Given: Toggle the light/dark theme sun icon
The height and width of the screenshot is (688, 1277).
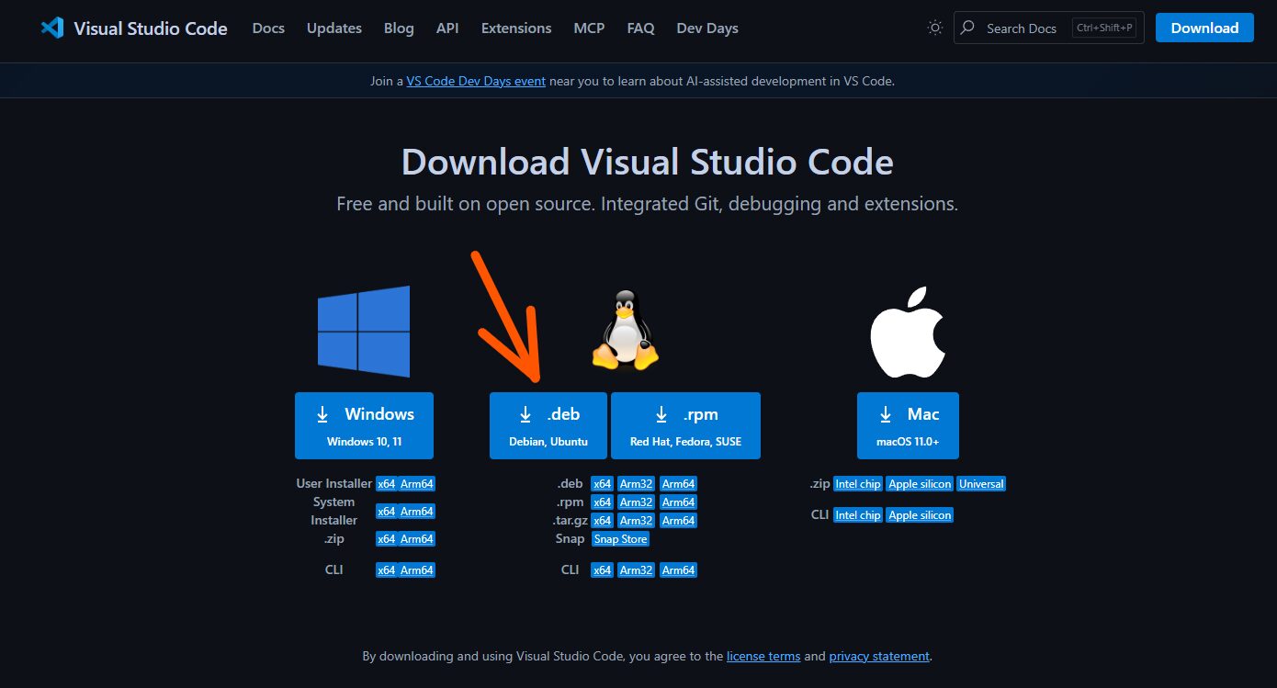Looking at the screenshot, I should [x=935, y=28].
